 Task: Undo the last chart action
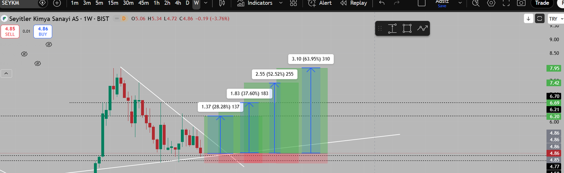(382, 3)
